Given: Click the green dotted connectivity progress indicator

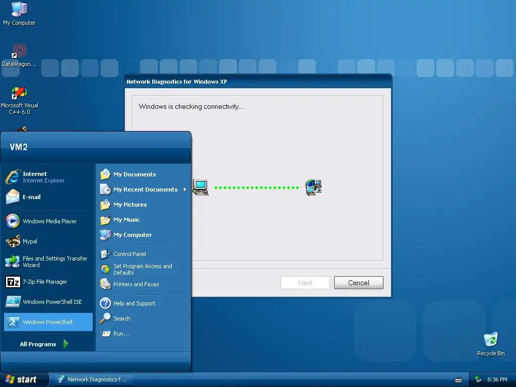Looking at the screenshot, I should [x=256, y=187].
